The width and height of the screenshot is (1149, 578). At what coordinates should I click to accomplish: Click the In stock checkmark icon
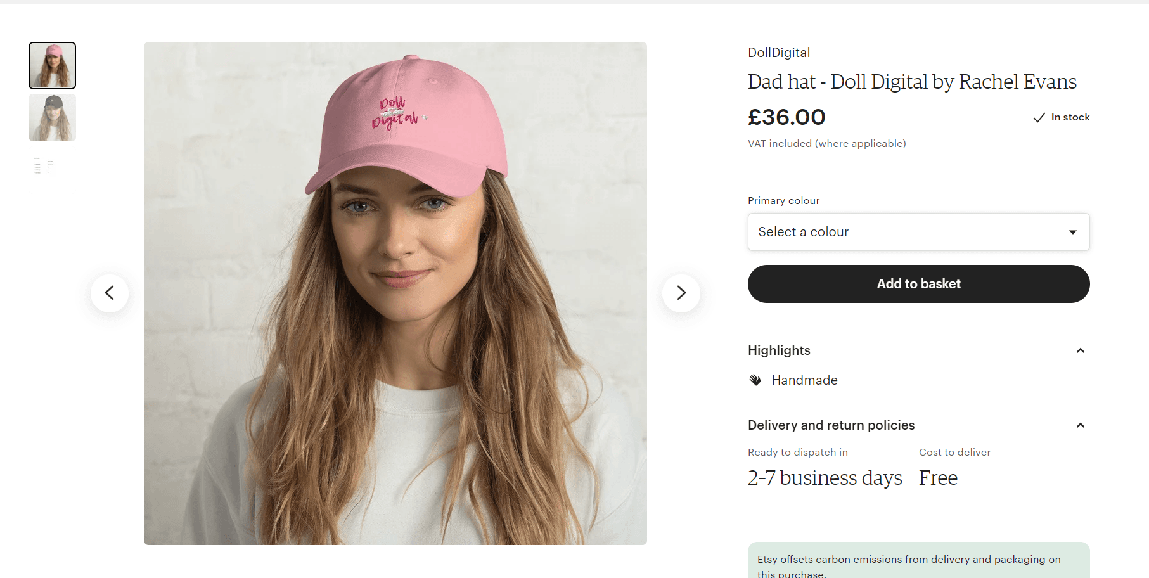coord(1039,118)
